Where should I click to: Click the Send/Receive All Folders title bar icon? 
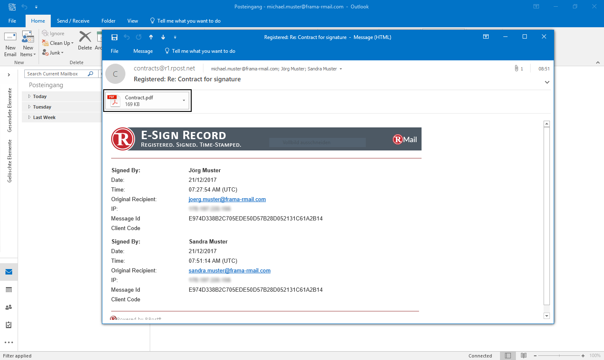click(x=12, y=7)
